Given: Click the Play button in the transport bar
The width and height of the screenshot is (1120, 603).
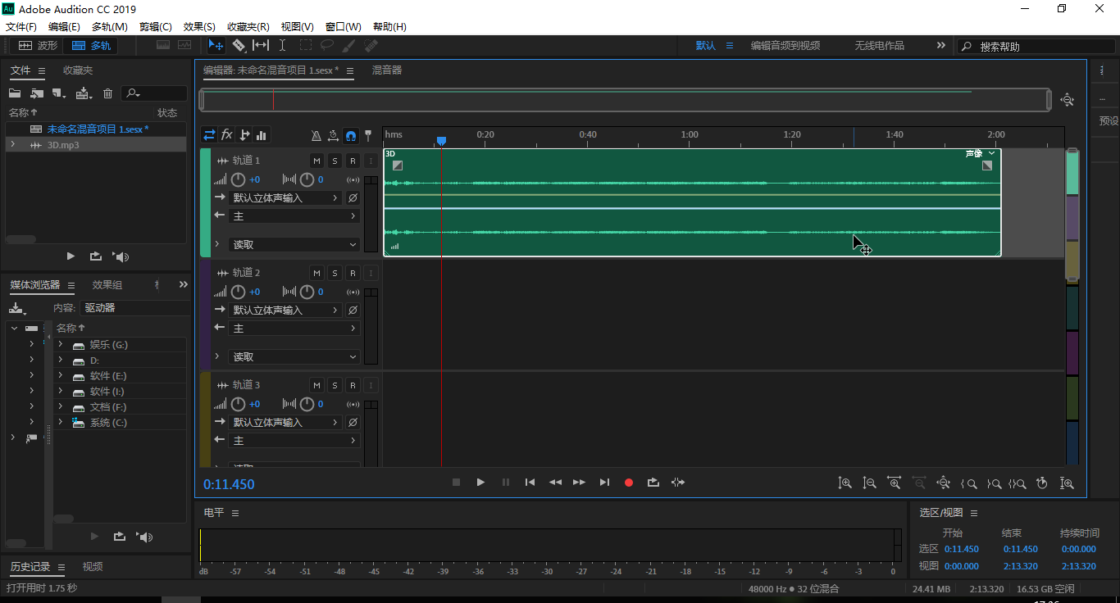Looking at the screenshot, I should coord(480,483).
